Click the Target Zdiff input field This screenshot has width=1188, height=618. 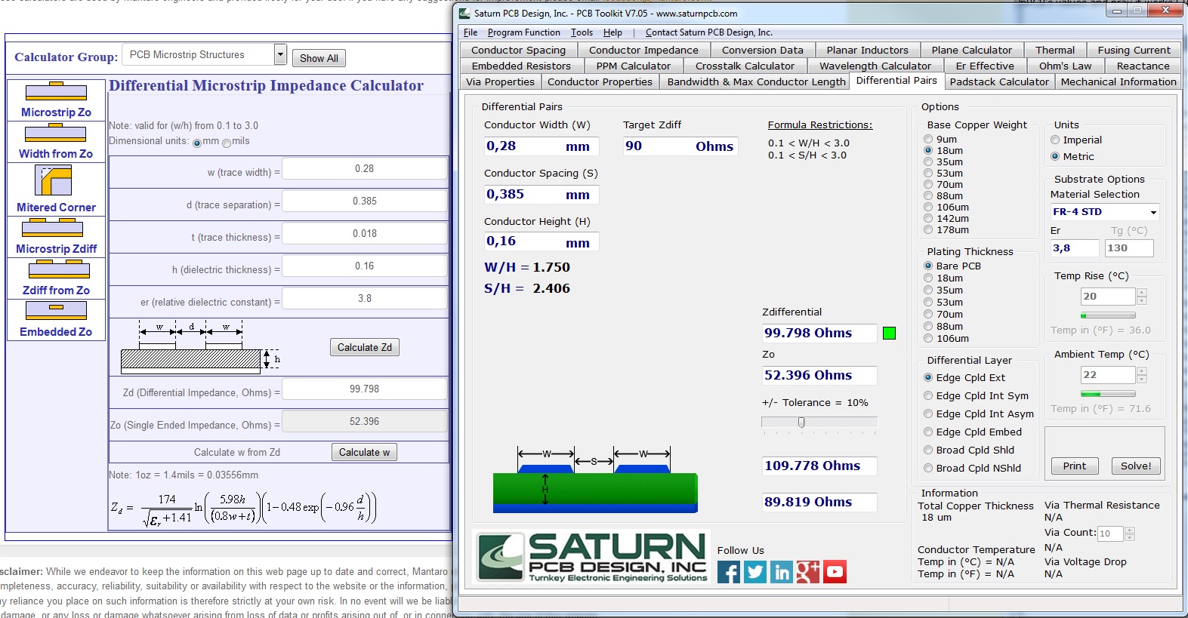[x=680, y=146]
